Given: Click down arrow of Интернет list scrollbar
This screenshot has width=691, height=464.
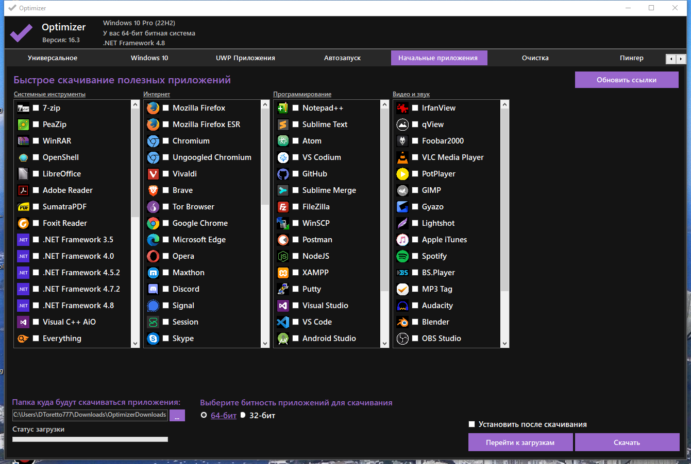Looking at the screenshot, I should 265,344.
